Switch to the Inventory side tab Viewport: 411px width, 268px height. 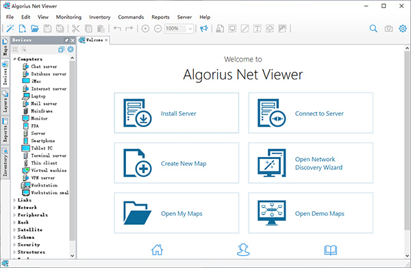click(x=5, y=162)
